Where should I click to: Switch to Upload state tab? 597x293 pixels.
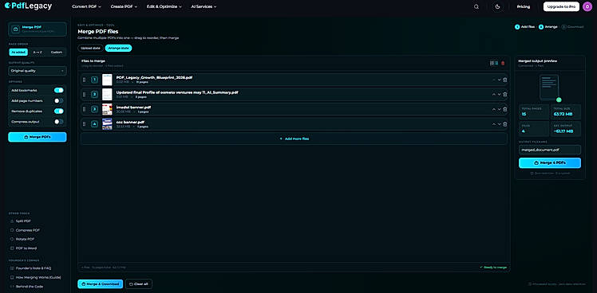click(x=91, y=49)
